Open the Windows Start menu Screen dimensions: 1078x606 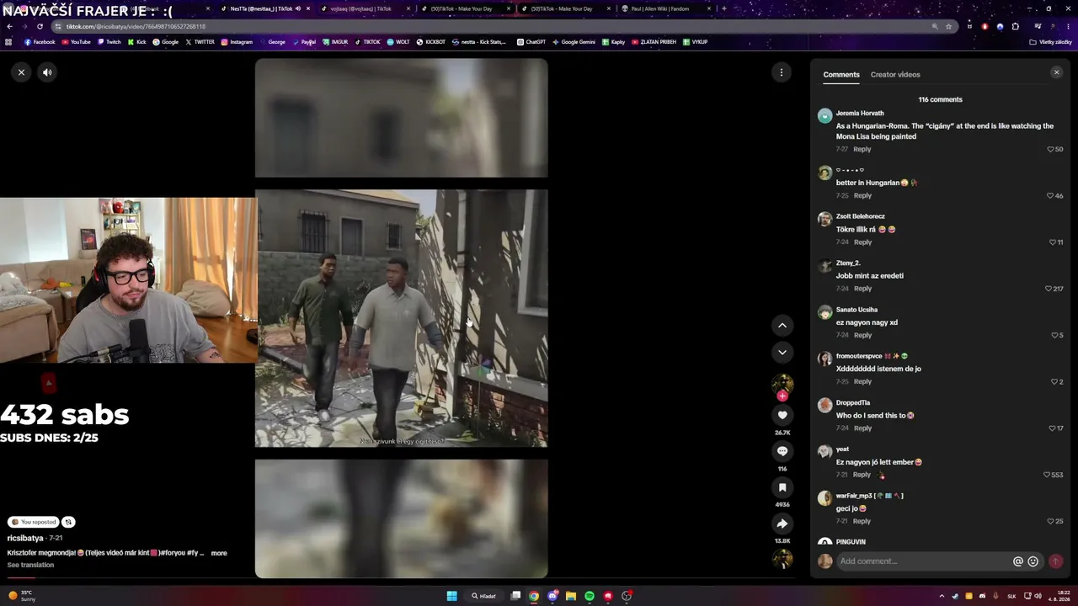(x=451, y=596)
